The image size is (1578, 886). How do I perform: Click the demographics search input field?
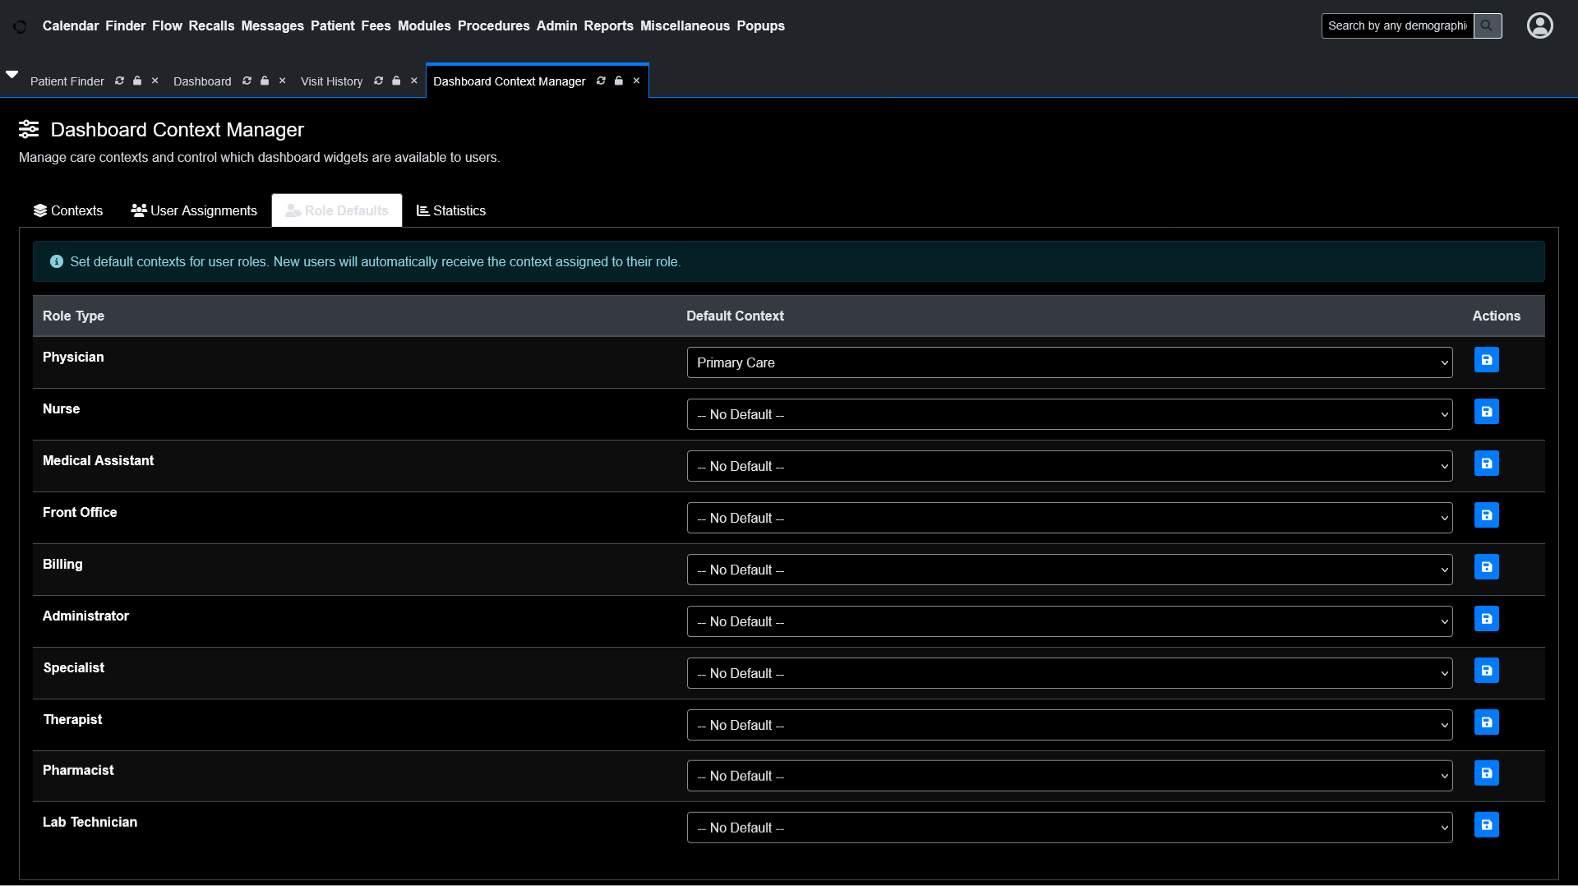tap(1396, 25)
